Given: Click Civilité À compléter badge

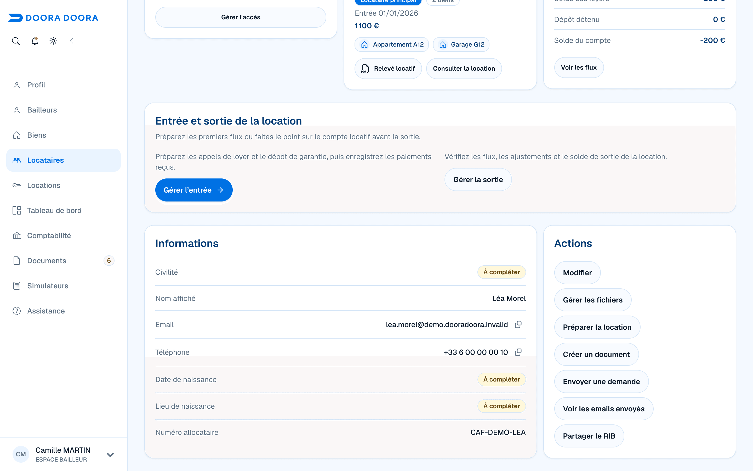Looking at the screenshot, I should [501, 272].
